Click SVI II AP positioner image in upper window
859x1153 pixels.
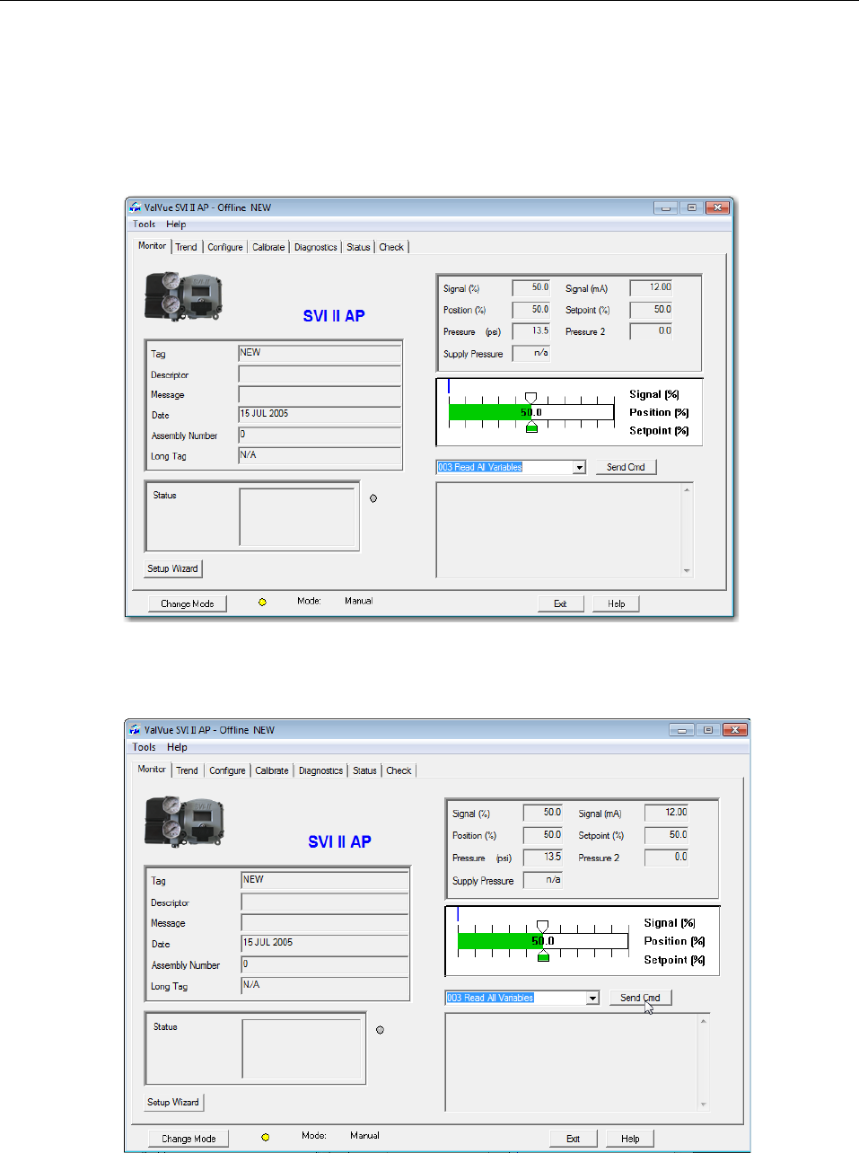coord(183,297)
